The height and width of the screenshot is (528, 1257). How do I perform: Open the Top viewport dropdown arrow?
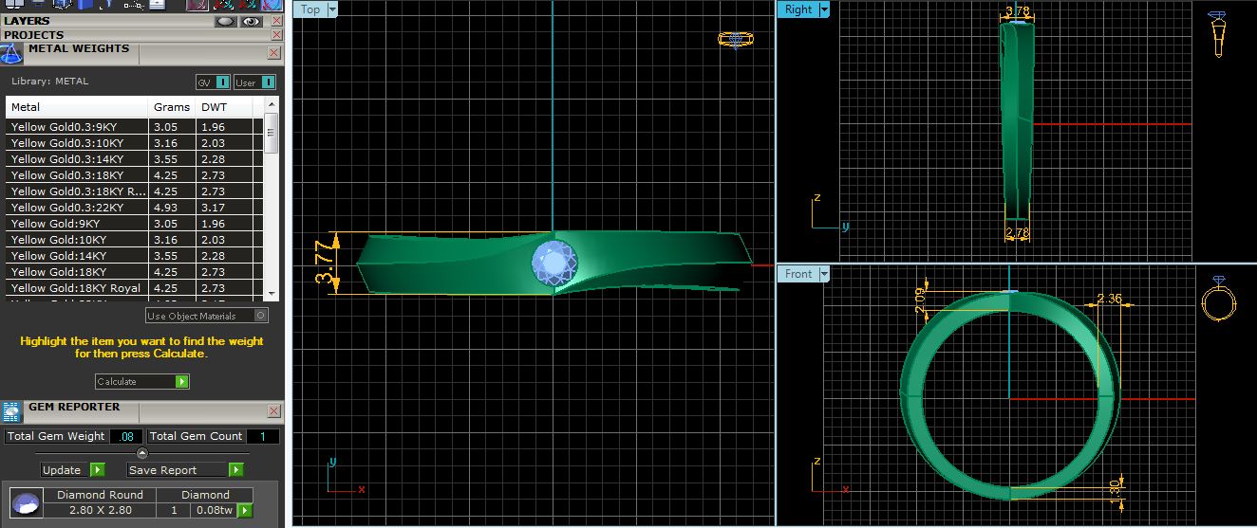pyautogui.click(x=332, y=9)
